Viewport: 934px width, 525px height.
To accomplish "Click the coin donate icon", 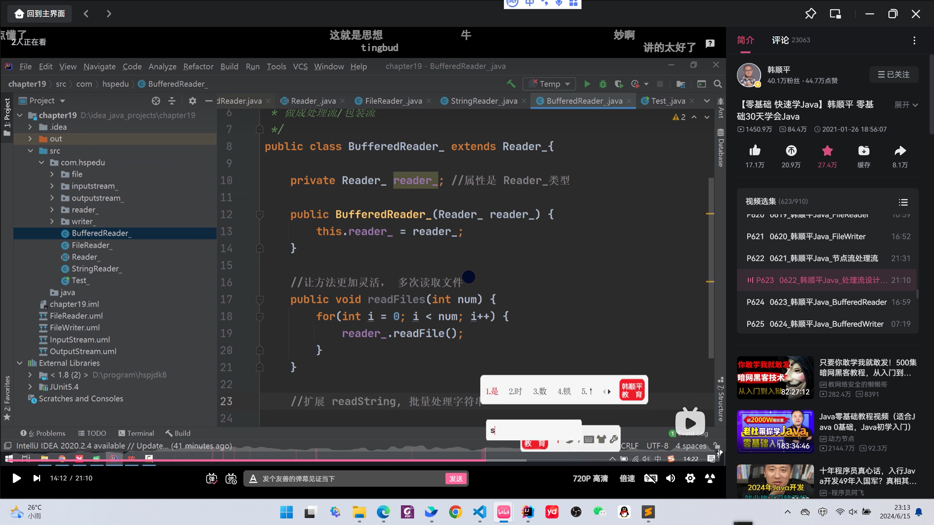I will (791, 151).
